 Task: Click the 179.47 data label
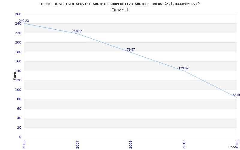[x=130, y=49]
